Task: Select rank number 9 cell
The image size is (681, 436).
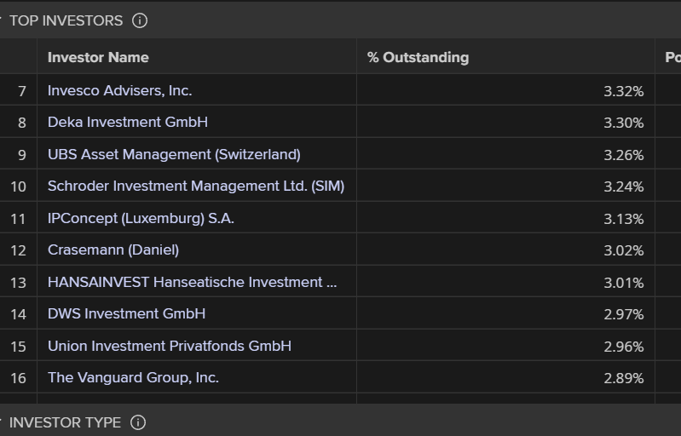Action: coord(18,153)
